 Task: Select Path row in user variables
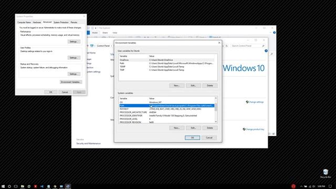coord(167,64)
